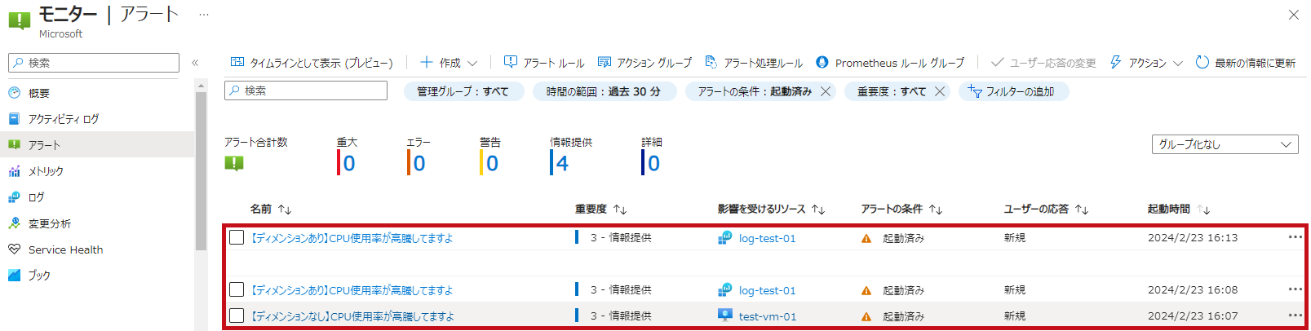Refresh with 最新の情報に更新
Image resolution: width=1311 pixels, height=331 pixels.
(1245, 63)
